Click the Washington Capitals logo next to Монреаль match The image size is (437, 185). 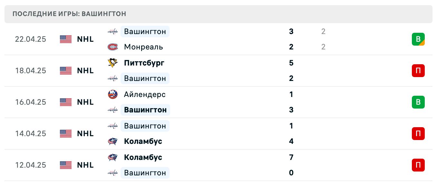[113, 31]
